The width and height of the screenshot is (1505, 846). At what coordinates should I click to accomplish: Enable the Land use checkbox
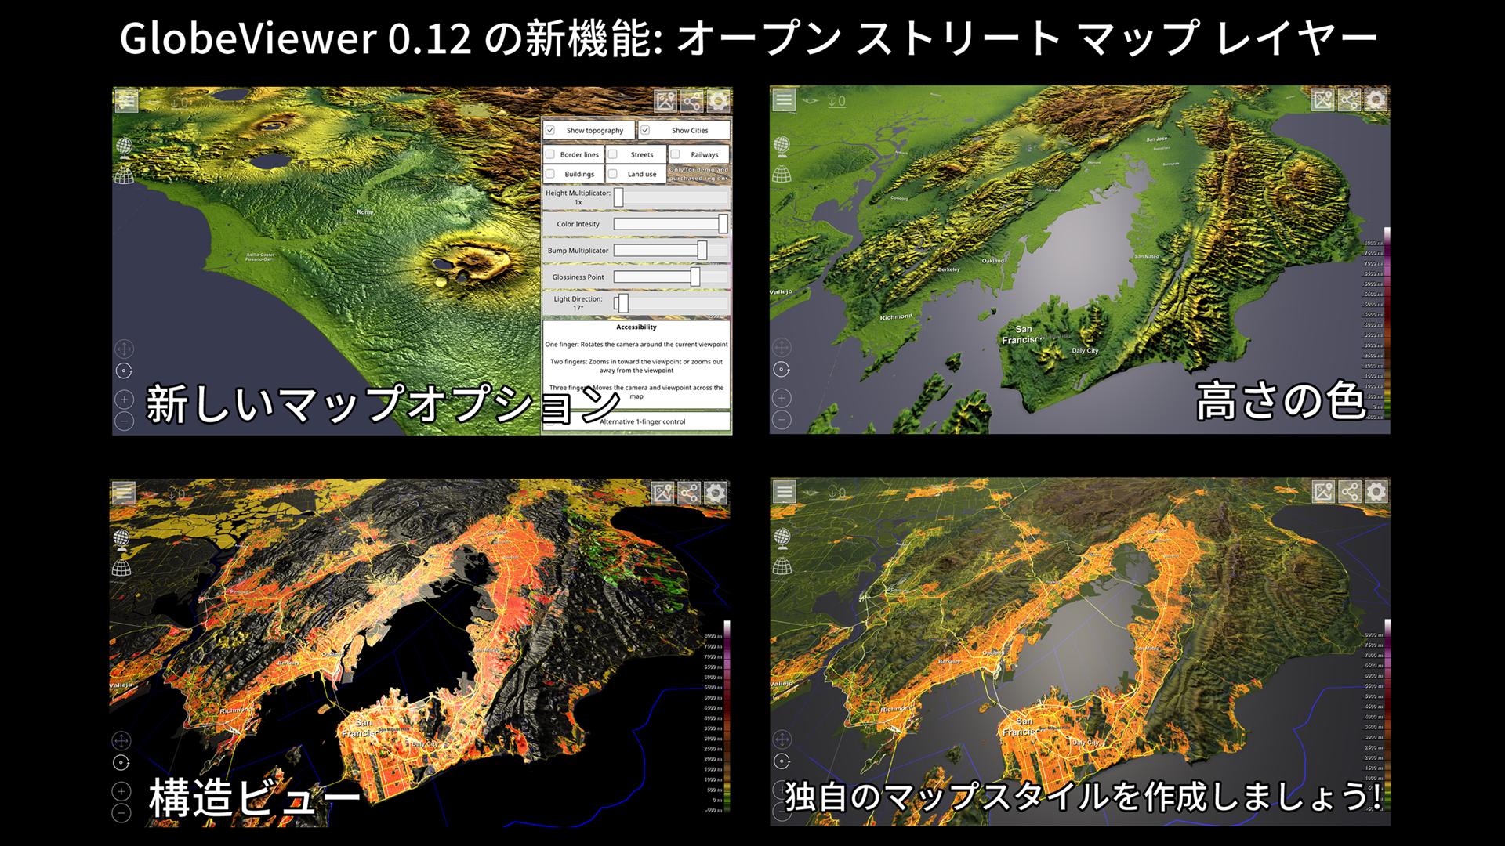[613, 174]
